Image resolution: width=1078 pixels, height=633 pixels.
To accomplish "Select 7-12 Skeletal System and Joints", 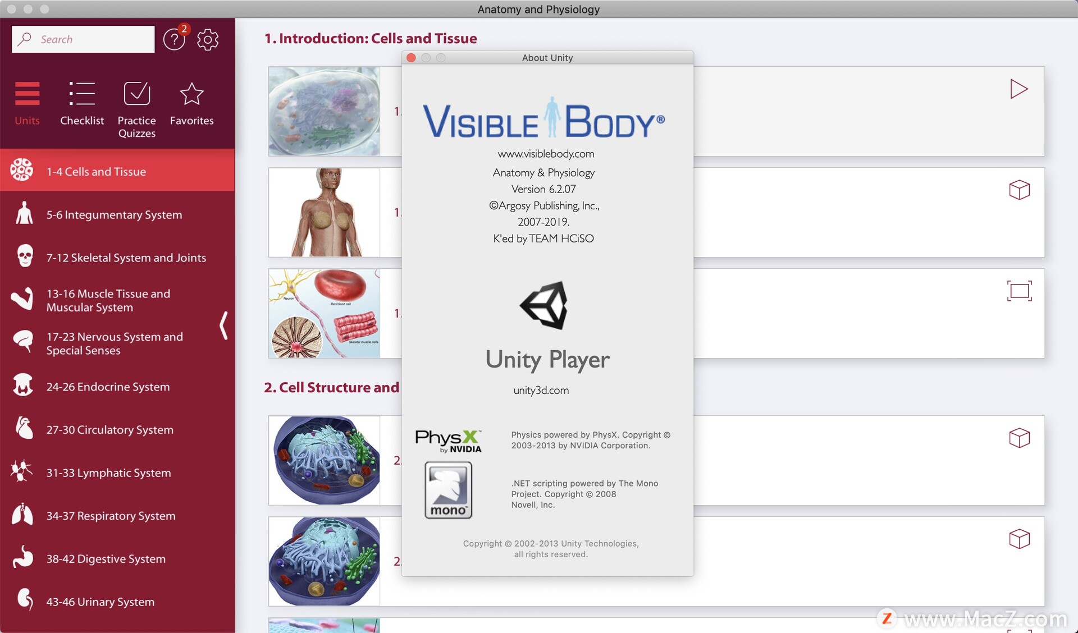I will [117, 257].
